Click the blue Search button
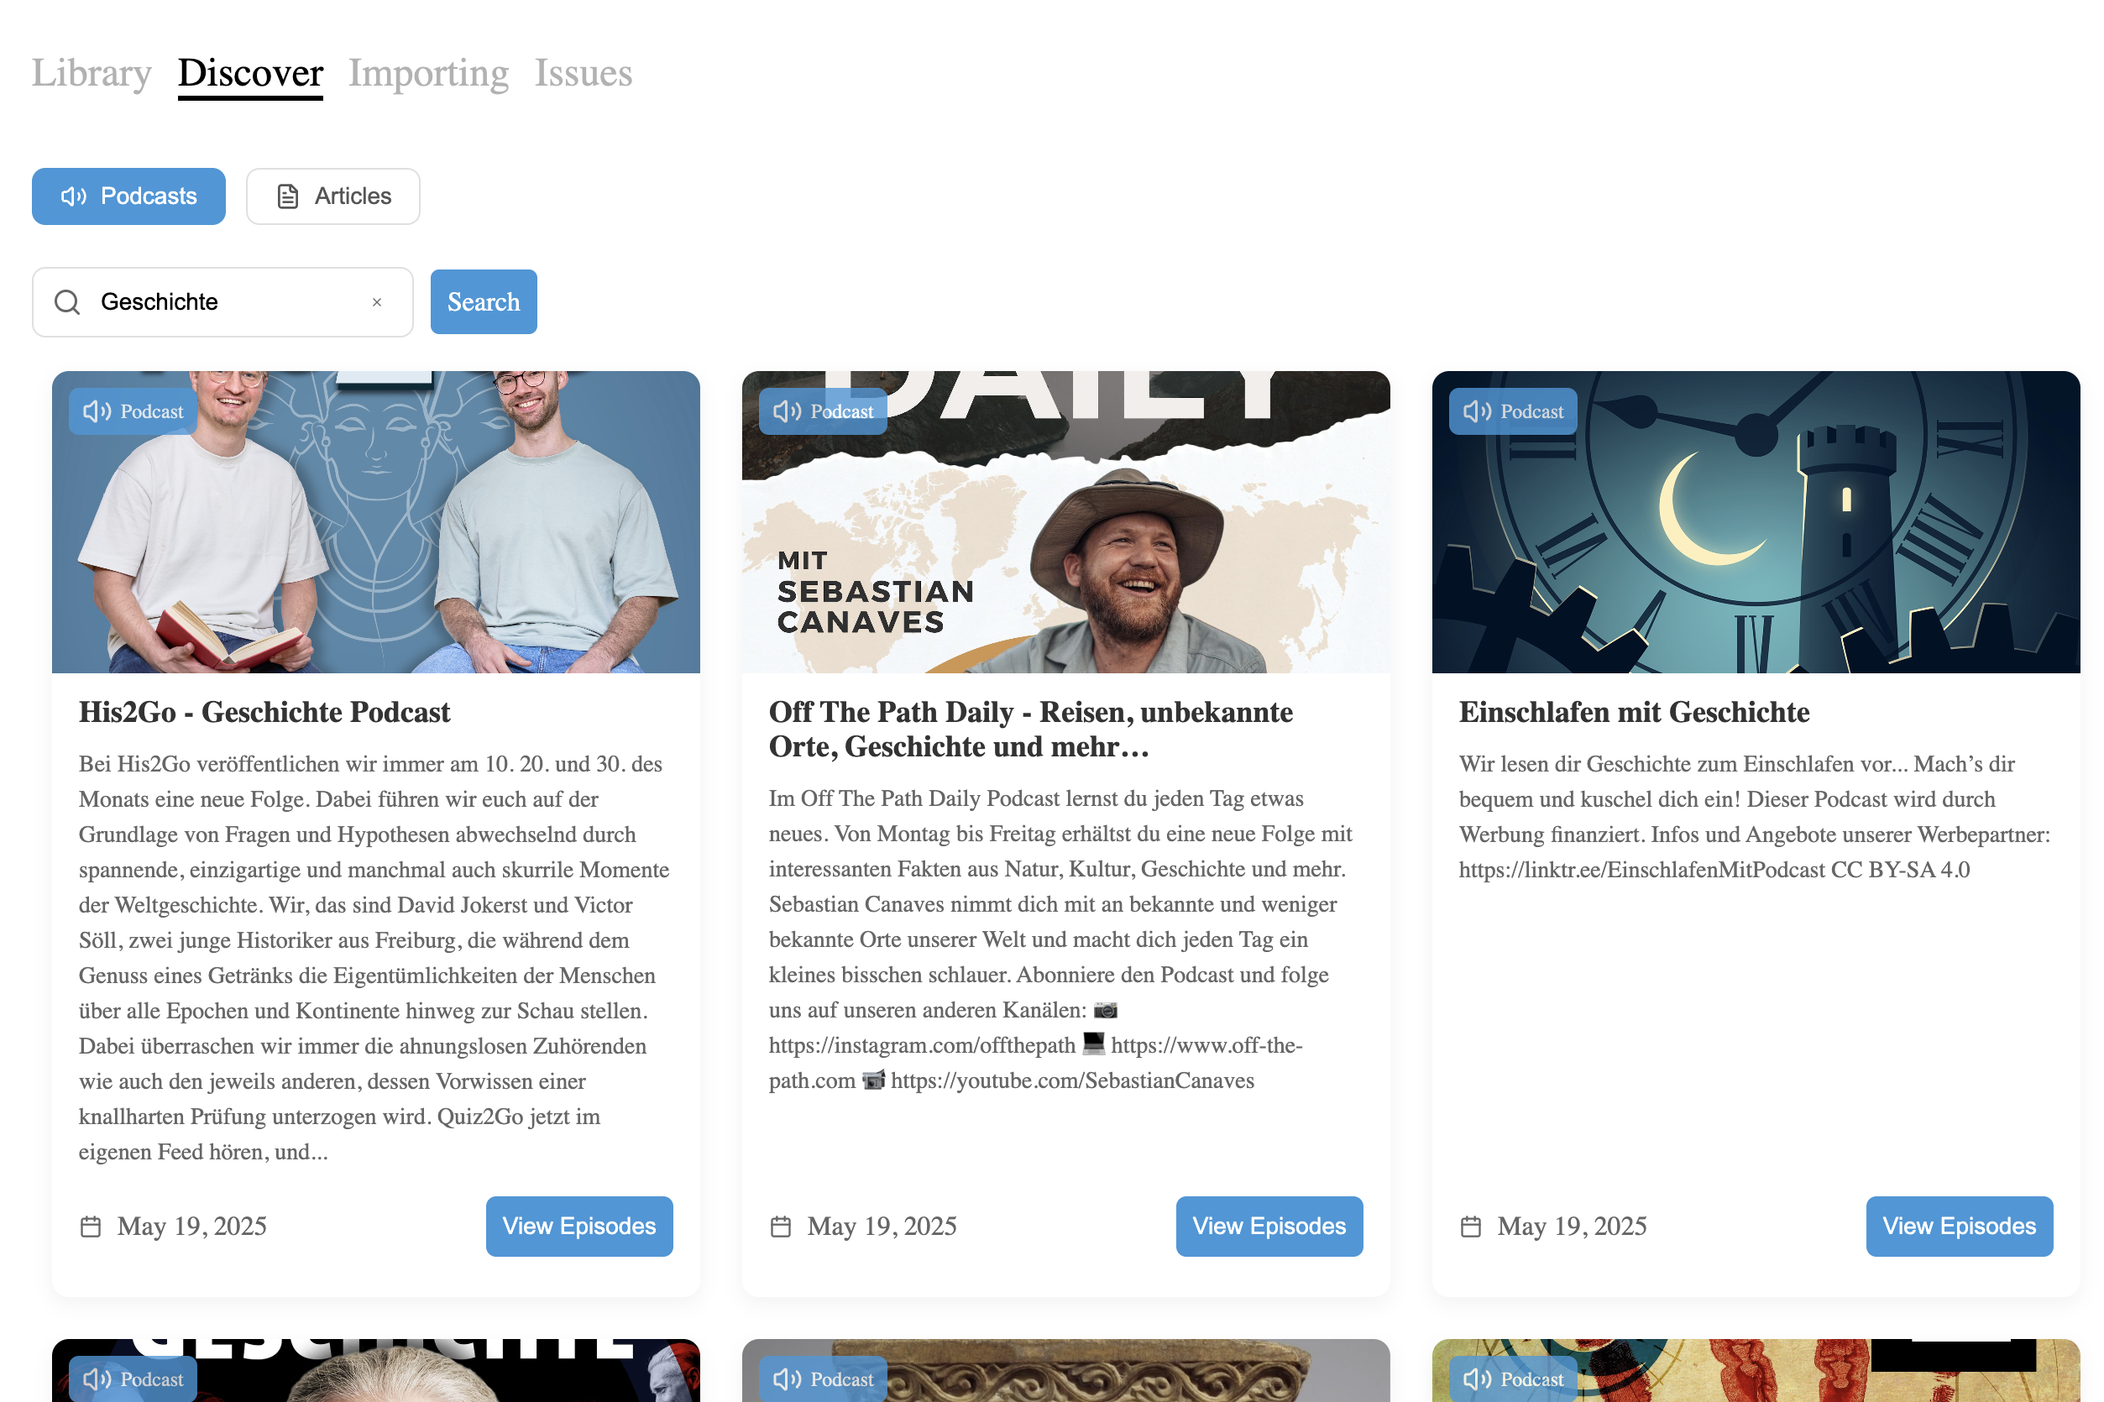 [x=484, y=302]
